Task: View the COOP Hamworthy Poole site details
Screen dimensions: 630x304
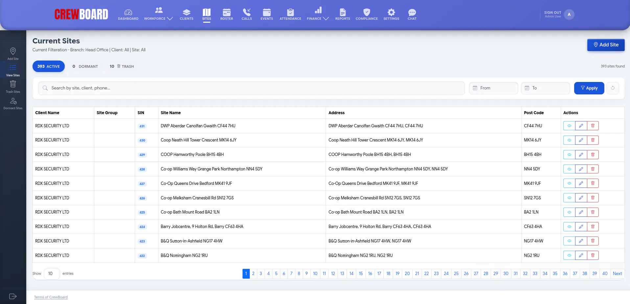Action: [x=569, y=155]
